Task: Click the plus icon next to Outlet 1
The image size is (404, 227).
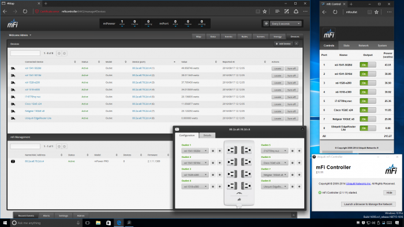Action: point(220,151)
